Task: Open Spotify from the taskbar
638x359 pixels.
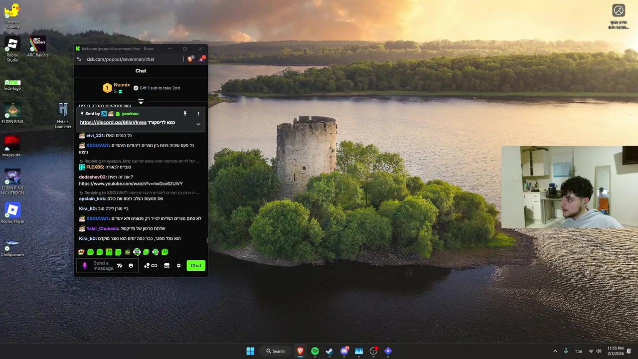Action: (315, 351)
